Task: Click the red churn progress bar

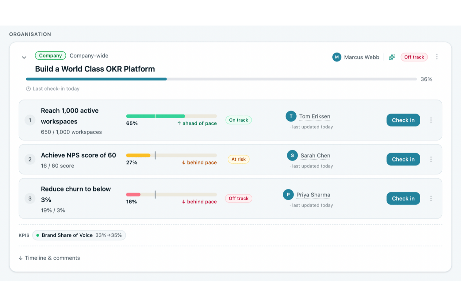Action: pos(171,195)
